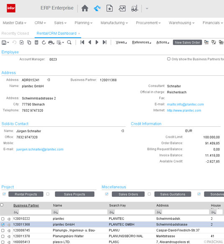Click the Delete trash icon
The image size is (224, 244).
tap(36, 42)
